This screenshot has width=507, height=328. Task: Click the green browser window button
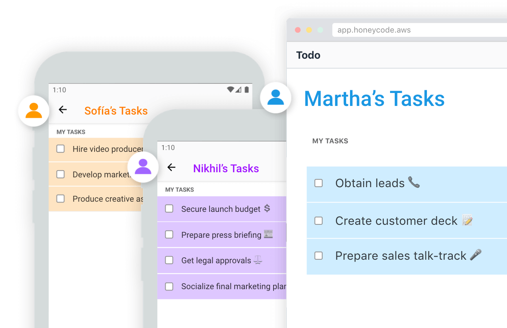coord(320,30)
